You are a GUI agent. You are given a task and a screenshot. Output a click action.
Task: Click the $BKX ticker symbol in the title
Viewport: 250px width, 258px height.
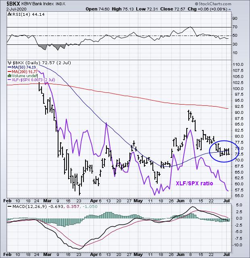pyautogui.click(x=14, y=4)
